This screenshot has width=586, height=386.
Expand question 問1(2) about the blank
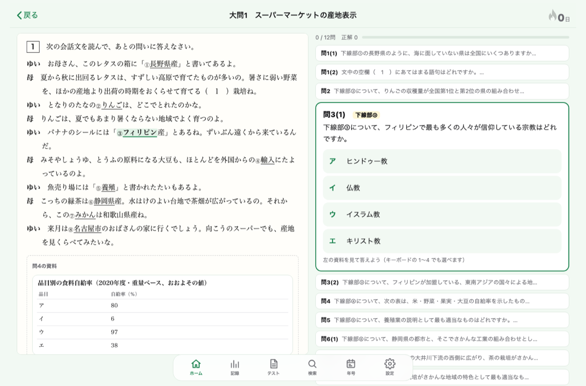coord(442,72)
